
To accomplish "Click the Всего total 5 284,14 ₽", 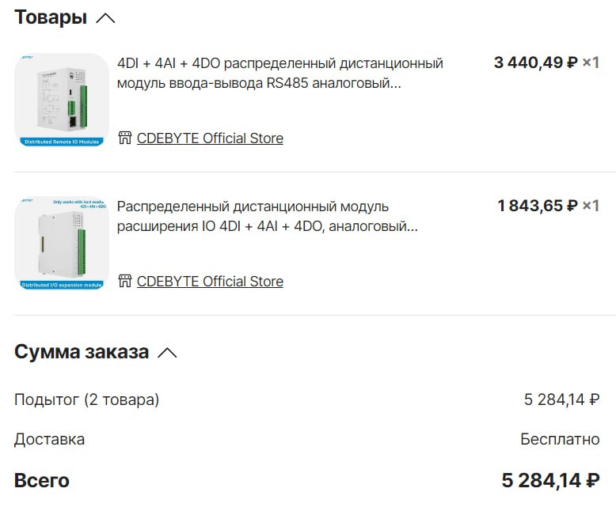I will pos(550,481).
